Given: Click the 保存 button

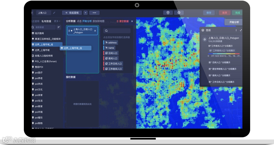Looking at the screenshot, I should [x=209, y=13].
